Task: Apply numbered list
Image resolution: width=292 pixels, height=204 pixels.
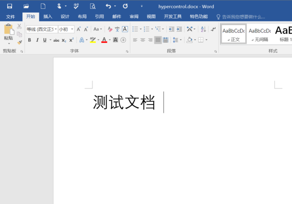Action: [146, 29]
